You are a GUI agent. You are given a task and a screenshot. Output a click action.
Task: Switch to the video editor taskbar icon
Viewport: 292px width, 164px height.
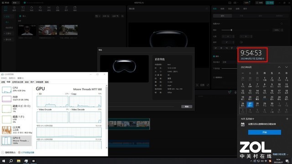33,161
